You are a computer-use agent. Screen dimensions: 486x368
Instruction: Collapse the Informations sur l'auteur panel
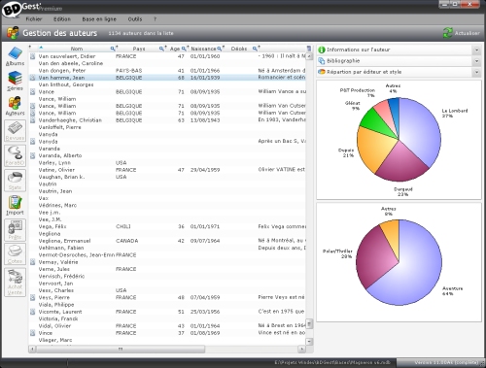click(x=476, y=50)
